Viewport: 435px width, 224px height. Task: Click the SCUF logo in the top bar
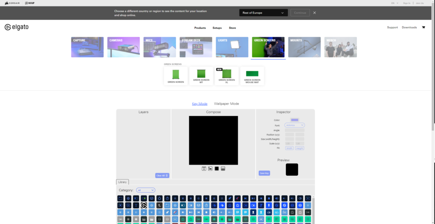coord(30,3)
